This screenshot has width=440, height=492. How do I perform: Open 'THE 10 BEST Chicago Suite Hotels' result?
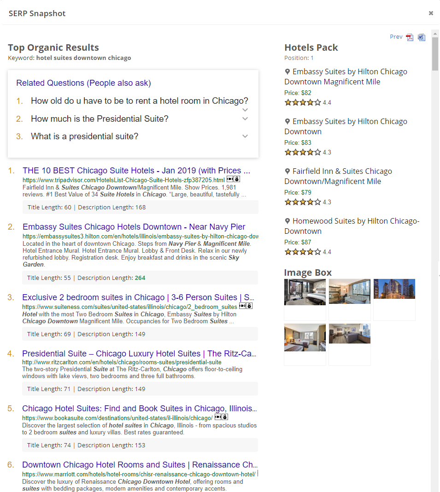(136, 171)
